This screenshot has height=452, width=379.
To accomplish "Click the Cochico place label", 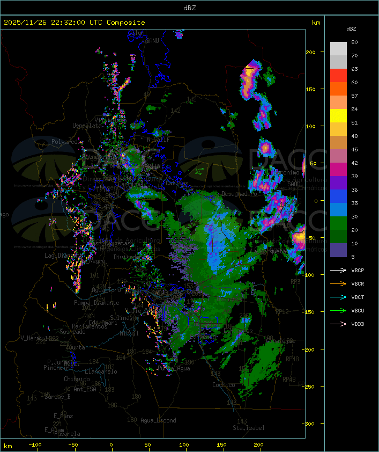I will [x=224, y=385].
